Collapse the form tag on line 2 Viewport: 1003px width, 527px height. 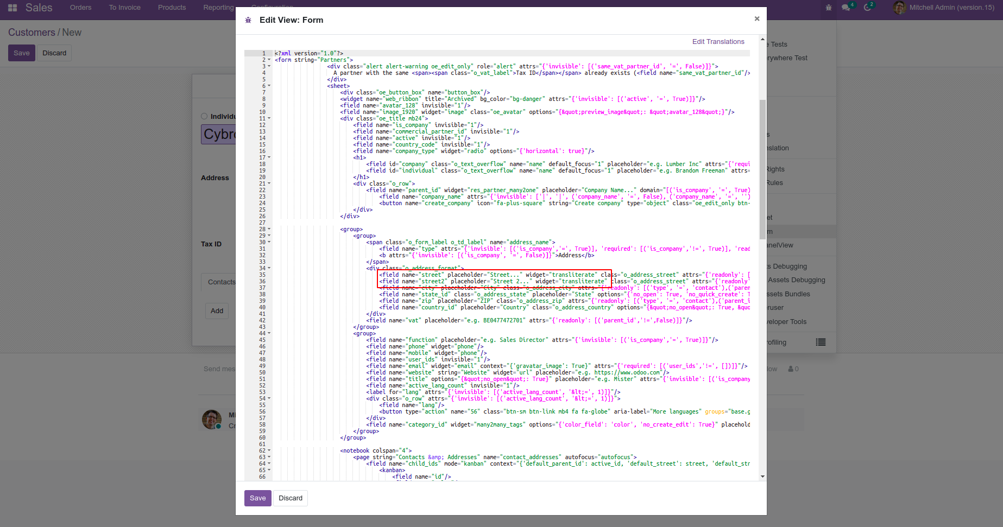coord(269,60)
